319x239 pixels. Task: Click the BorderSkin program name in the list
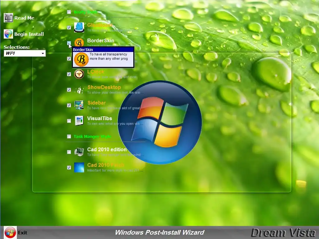pyautogui.click(x=101, y=40)
